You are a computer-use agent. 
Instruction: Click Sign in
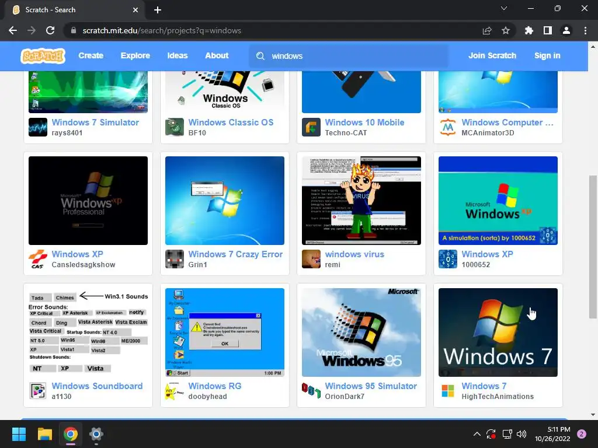pyautogui.click(x=547, y=55)
